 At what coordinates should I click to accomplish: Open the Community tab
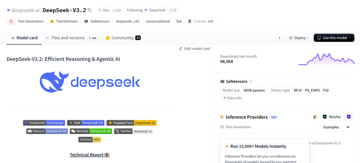click(122, 38)
